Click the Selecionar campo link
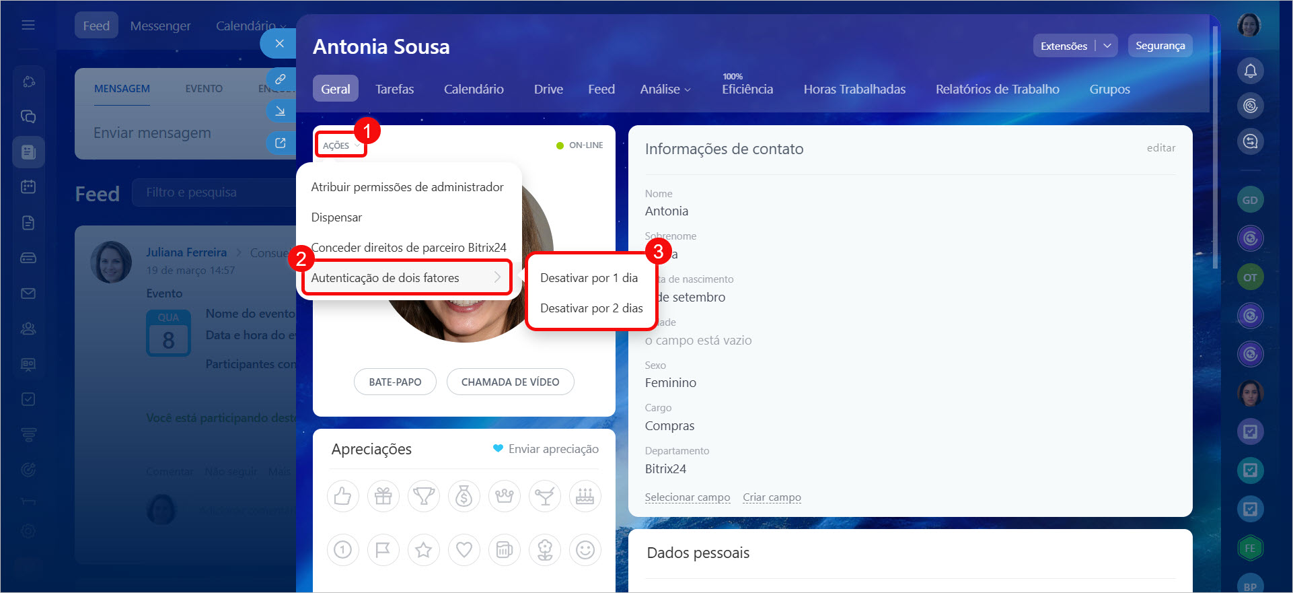1293x593 pixels. [x=687, y=497]
